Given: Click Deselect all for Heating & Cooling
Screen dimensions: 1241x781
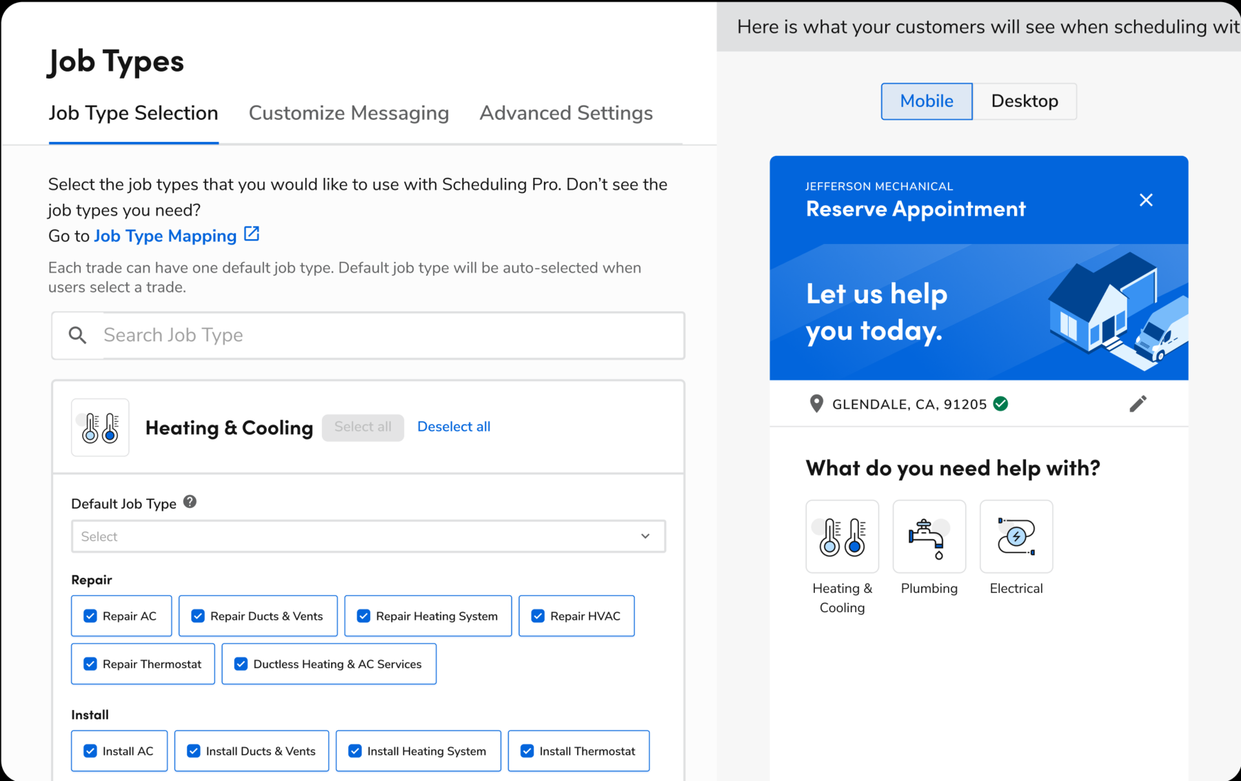Looking at the screenshot, I should 453,427.
